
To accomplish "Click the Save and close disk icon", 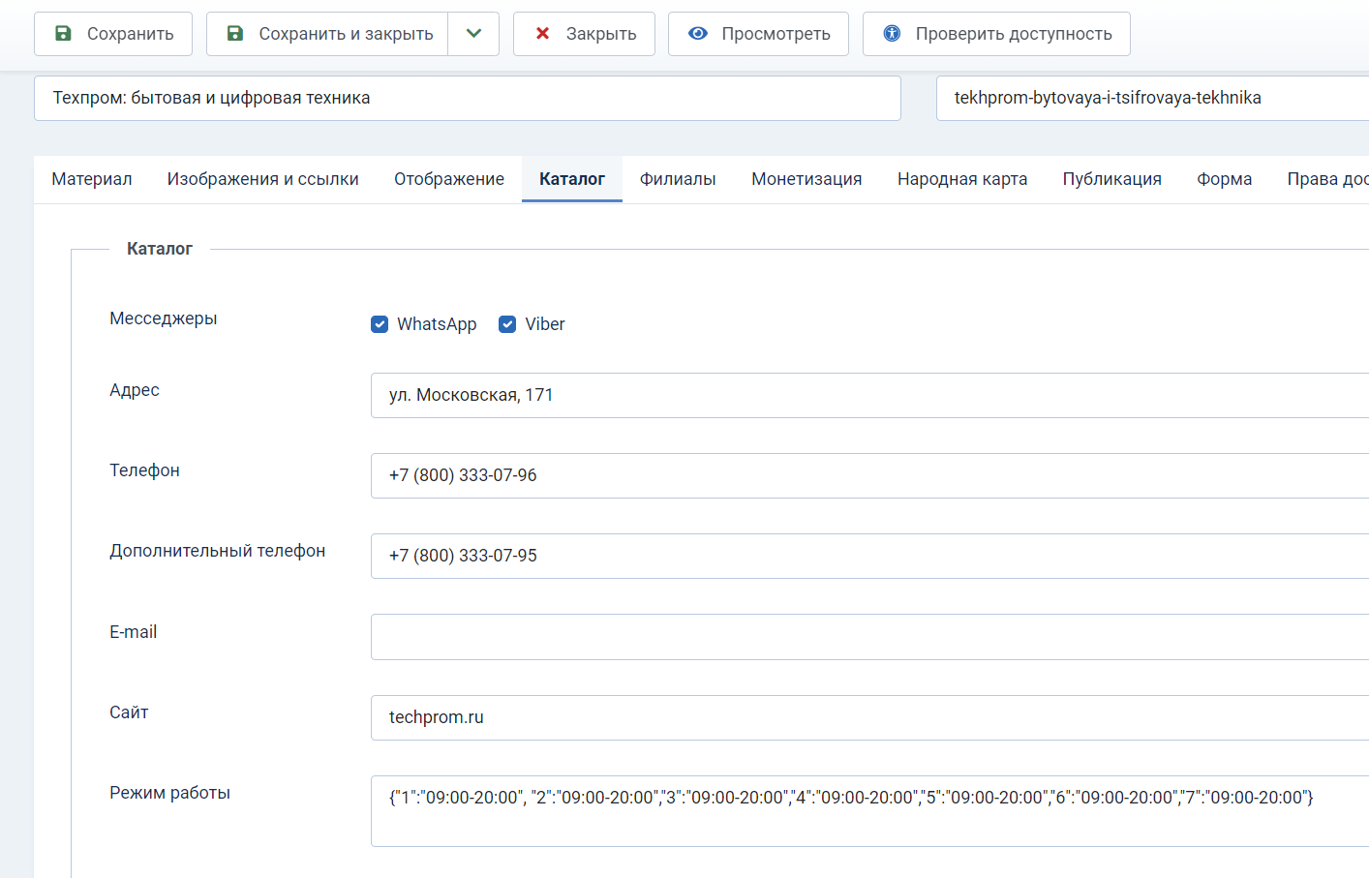I will point(234,34).
